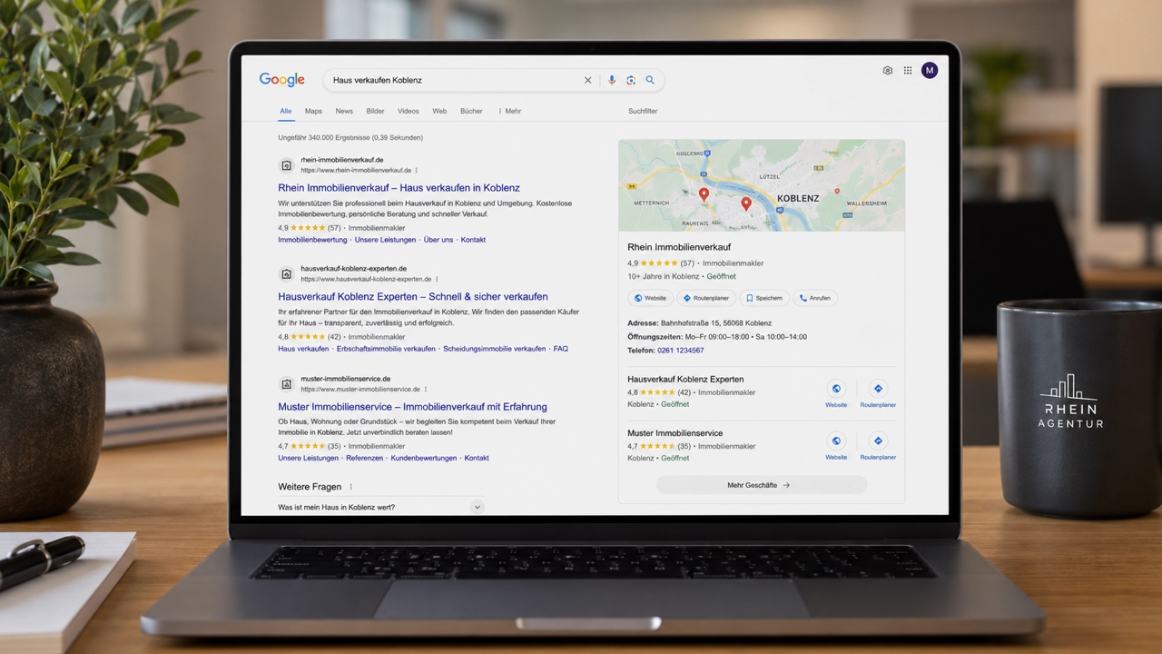Click the Google logo
Screen dimensions: 1162x654
tap(282, 80)
